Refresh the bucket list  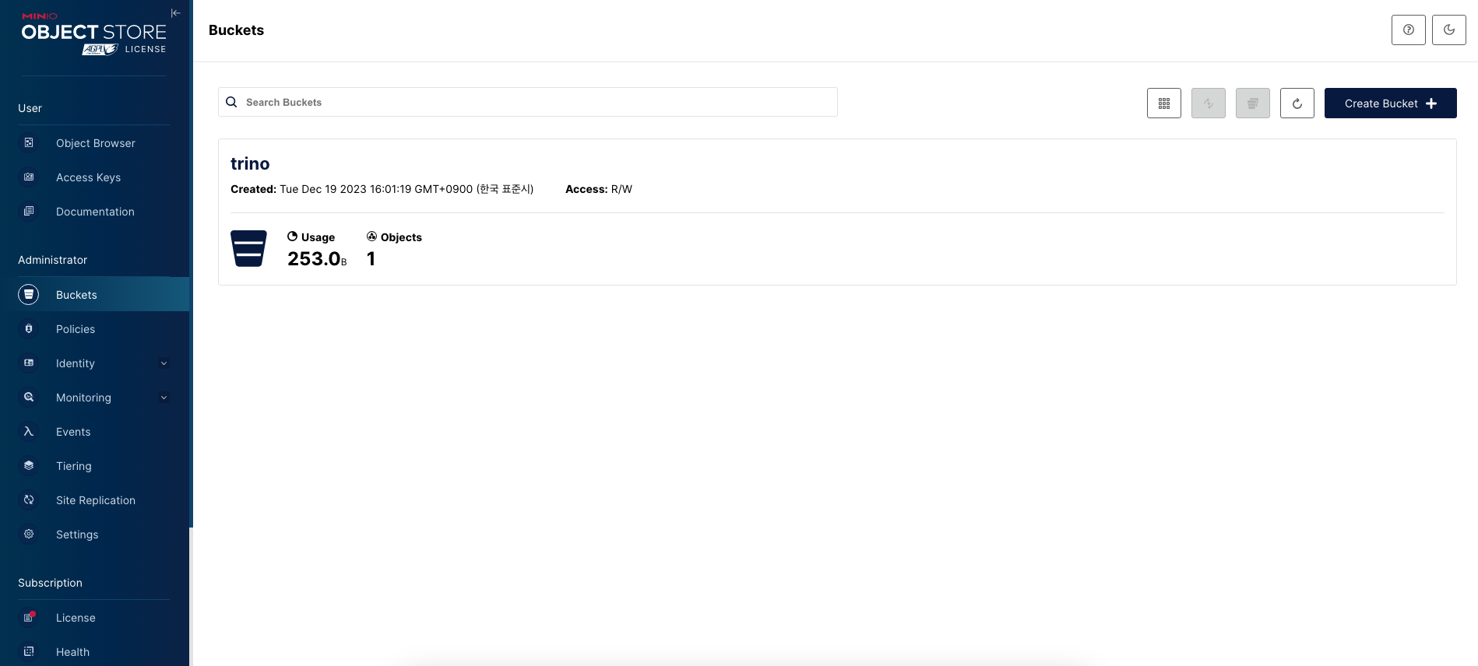(x=1297, y=103)
